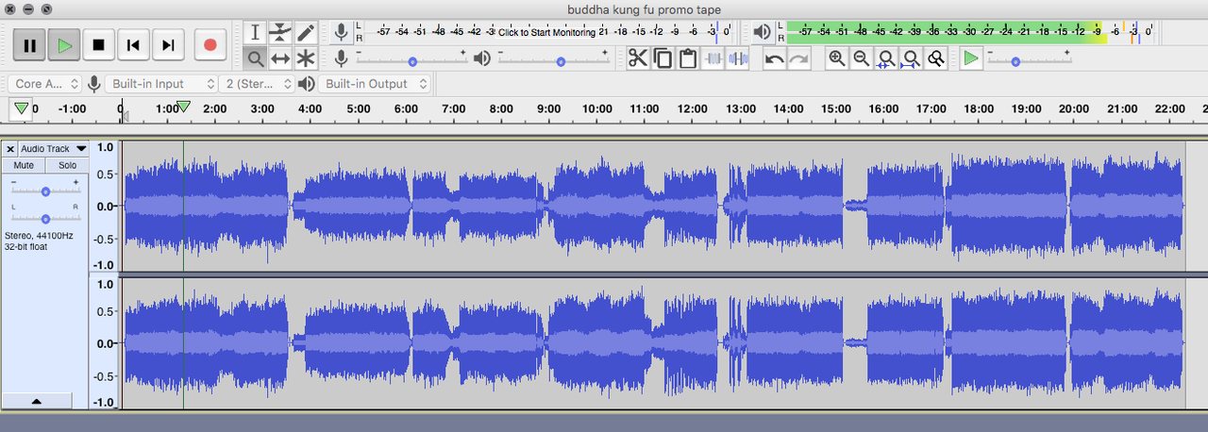Screen dimensions: 1208x432
Task: Collapse the track with bottom arrow button
Action: tap(37, 401)
